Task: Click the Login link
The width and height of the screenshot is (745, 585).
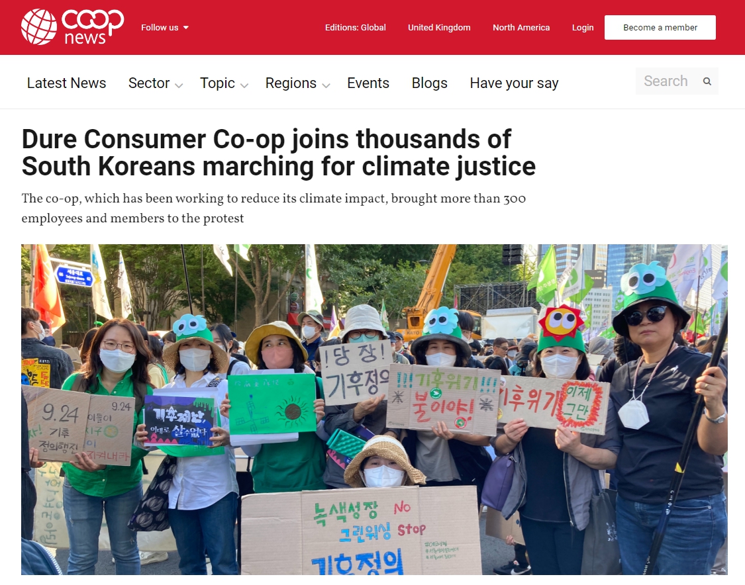Action: tap(583, 28)
